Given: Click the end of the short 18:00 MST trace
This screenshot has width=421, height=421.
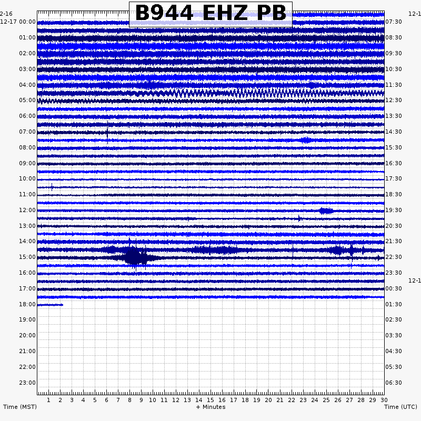Looking at the screenshot, I should (x=62, y=305).
